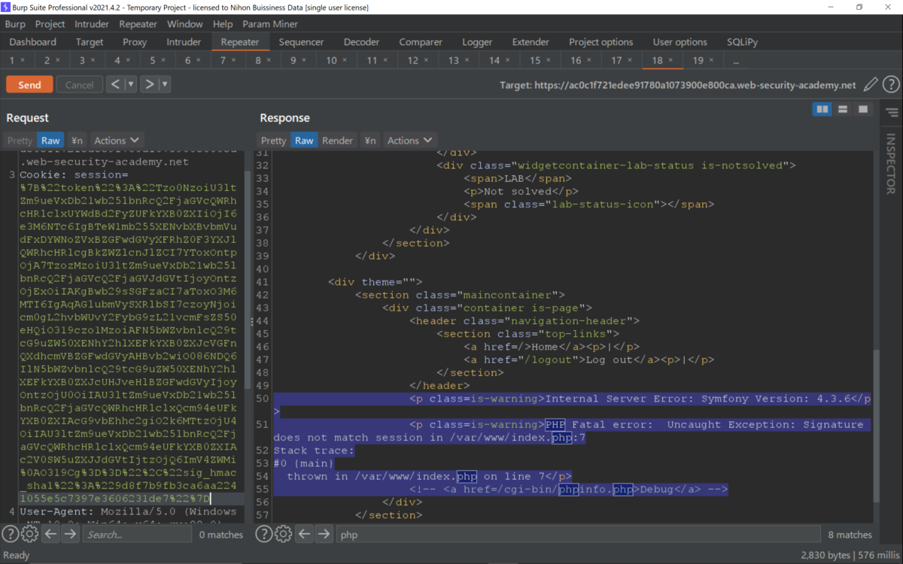The width and height of the screenshot is (903, 564).
Task: Open the history back dropdown arrow
Action: click(131, 84)
